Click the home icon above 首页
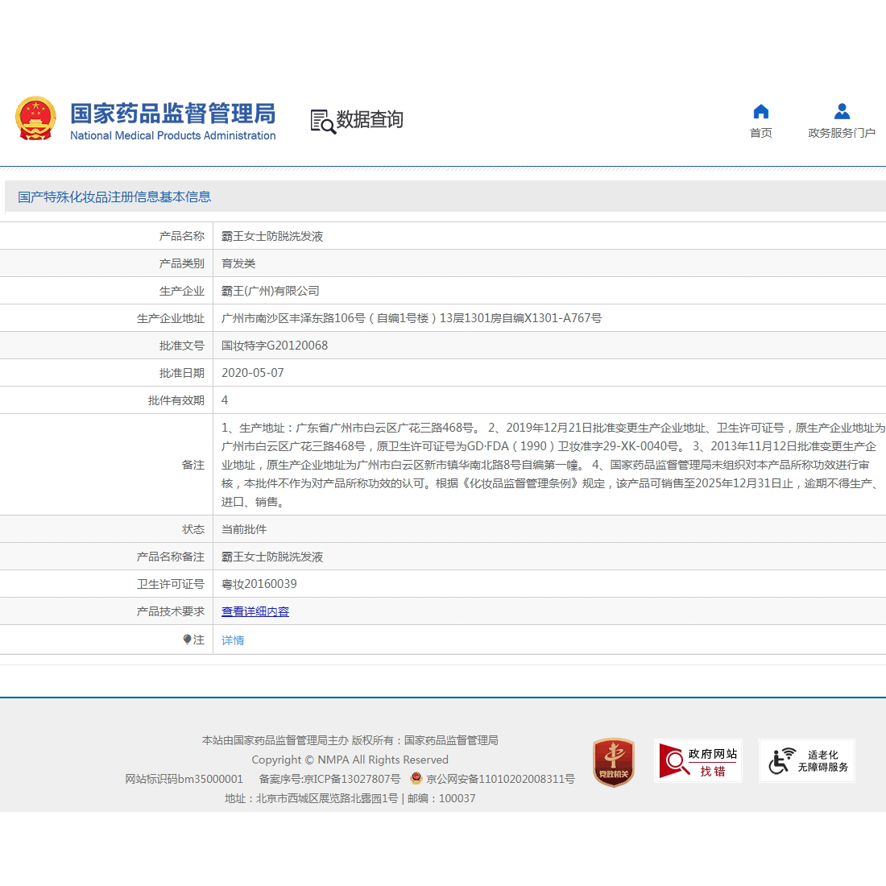Image resolution: width=886 pixels, height=886 pixels. pos(760,111)
